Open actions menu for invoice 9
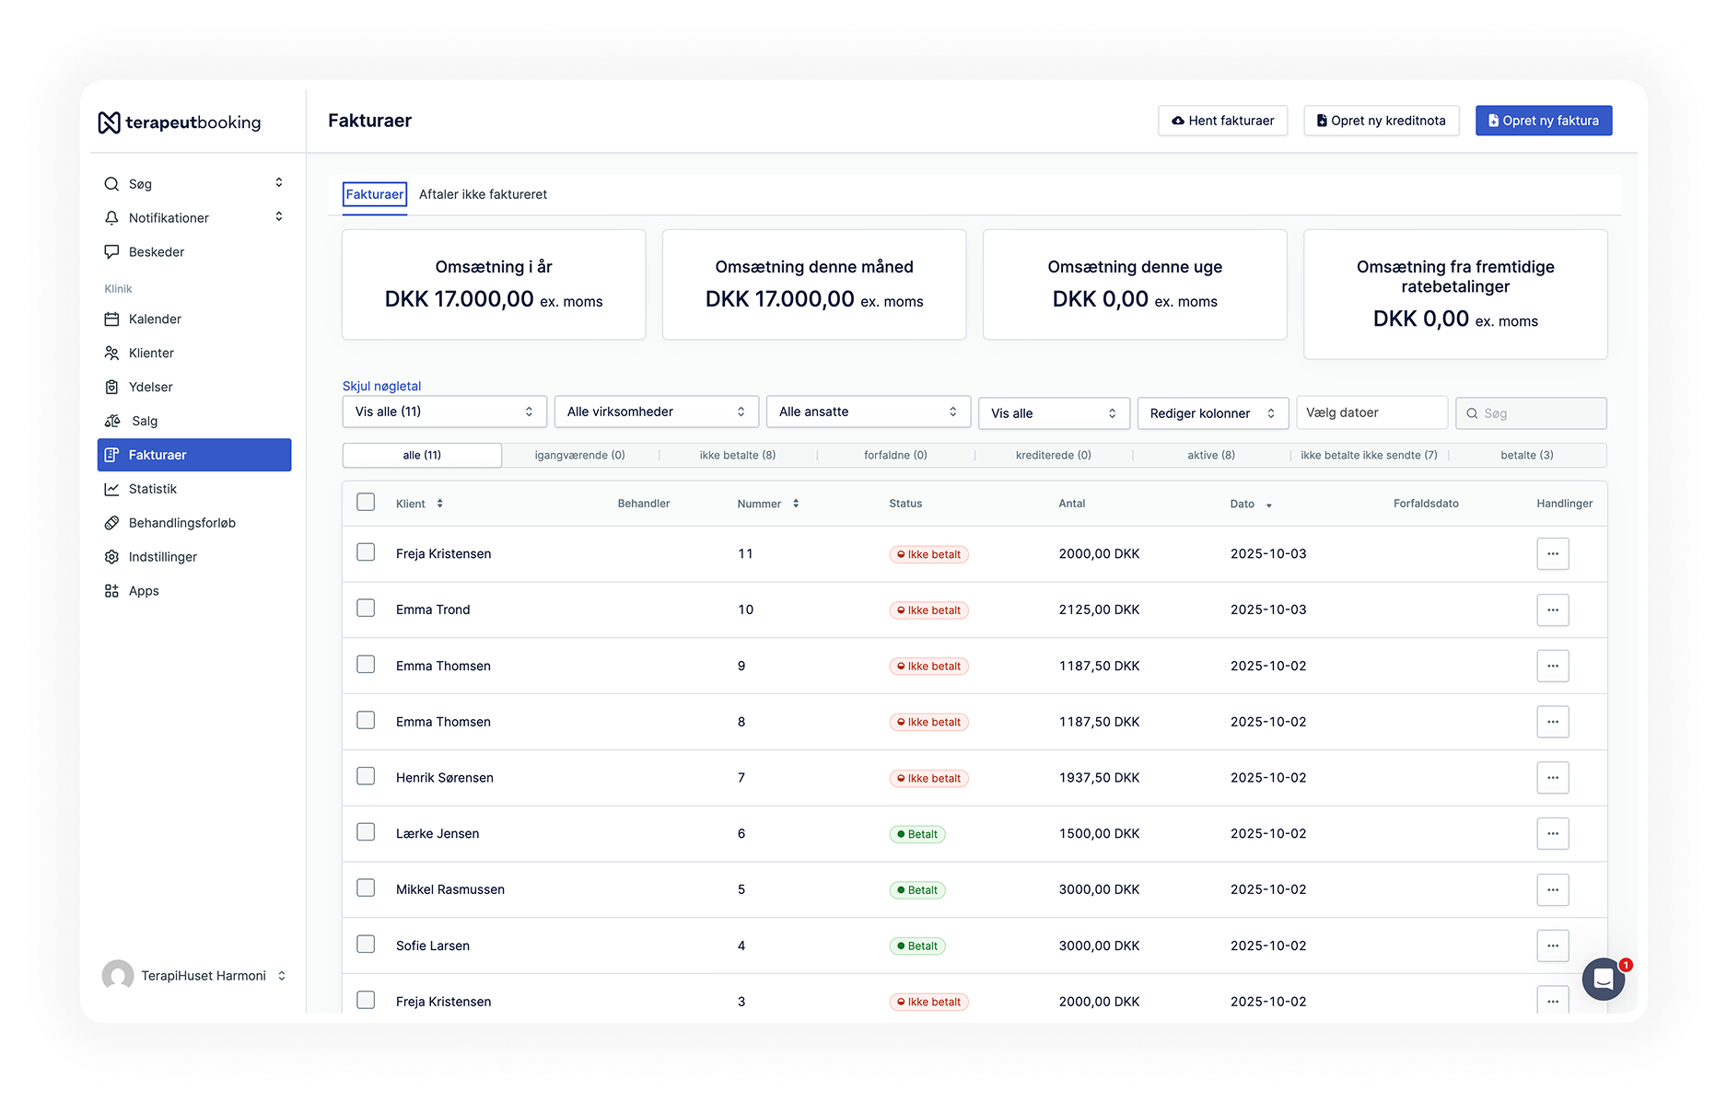 point(1553,666)
